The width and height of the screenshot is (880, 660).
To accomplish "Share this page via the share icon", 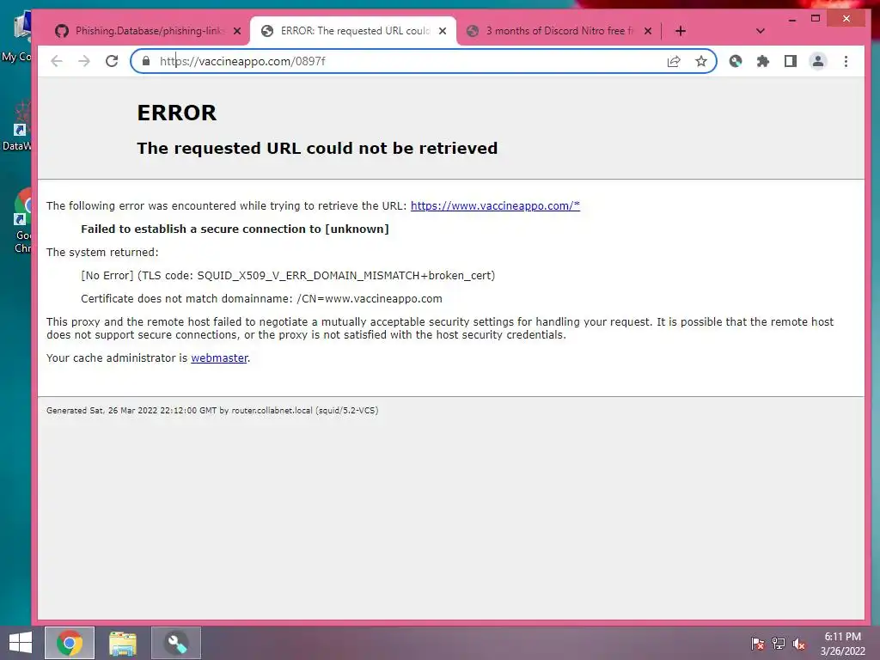I will (x=674, y=61).
